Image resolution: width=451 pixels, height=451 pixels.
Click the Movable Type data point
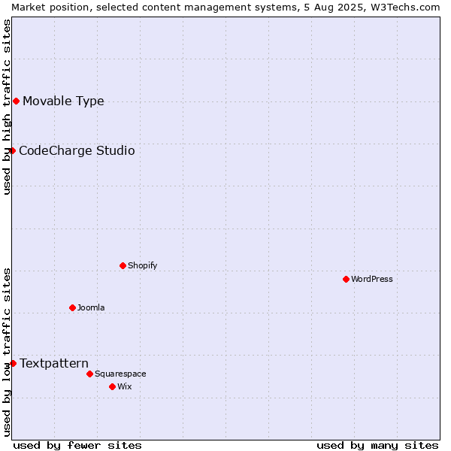pos(16,101)
